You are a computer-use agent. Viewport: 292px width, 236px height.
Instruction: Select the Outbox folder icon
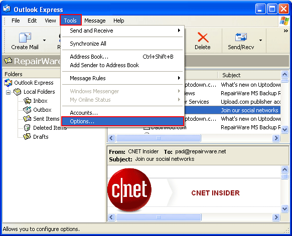[27, 110]
